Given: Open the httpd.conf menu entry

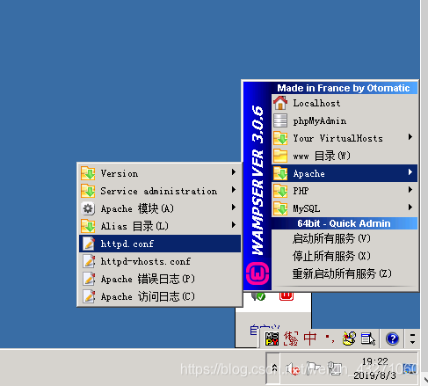Looking at the screenshot, I should click(160, 244).
